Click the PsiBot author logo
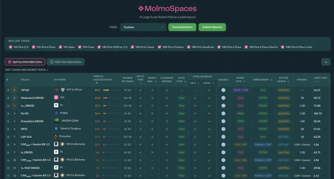 coord(56,113)
